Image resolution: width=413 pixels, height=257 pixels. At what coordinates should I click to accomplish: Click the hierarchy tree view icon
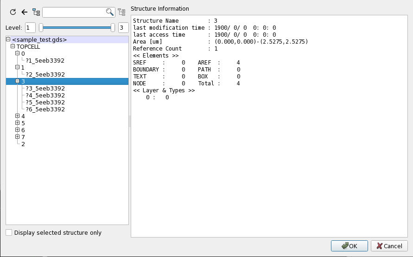click(x=36, y=12)
